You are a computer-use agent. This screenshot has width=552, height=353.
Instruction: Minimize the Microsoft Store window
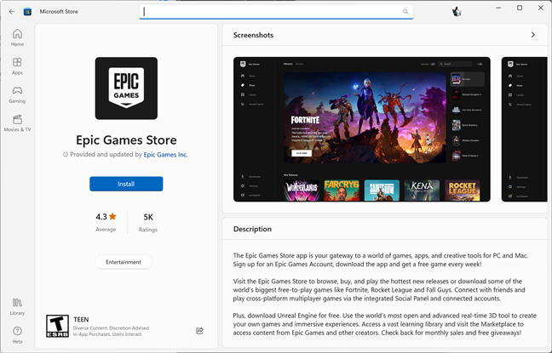tap(498, 8)
